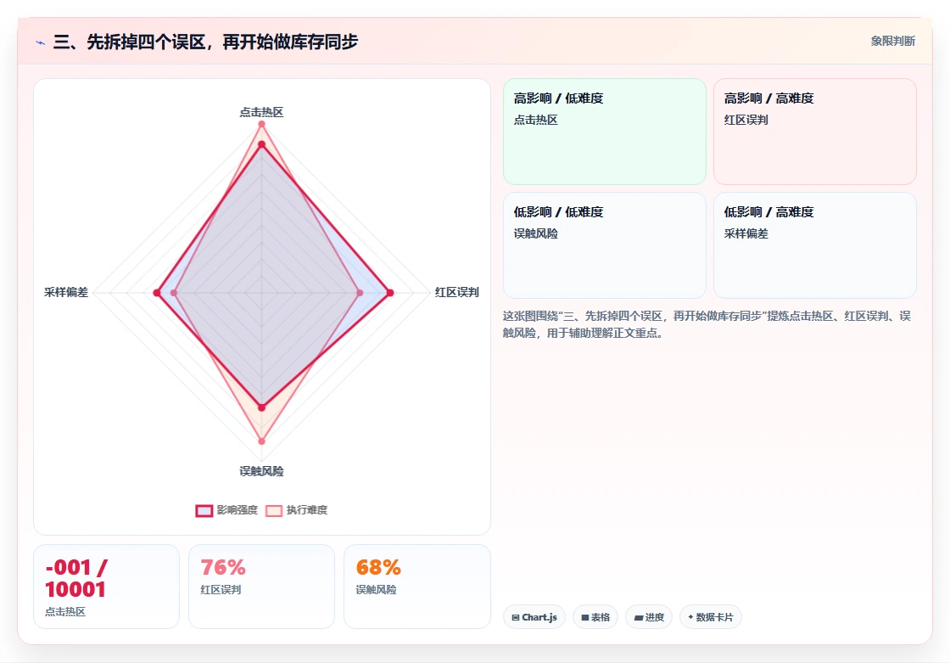This screenshot has width=950, height=663.
Task: Click the Chart.js chip icon
Action: [x=516, y=617]
